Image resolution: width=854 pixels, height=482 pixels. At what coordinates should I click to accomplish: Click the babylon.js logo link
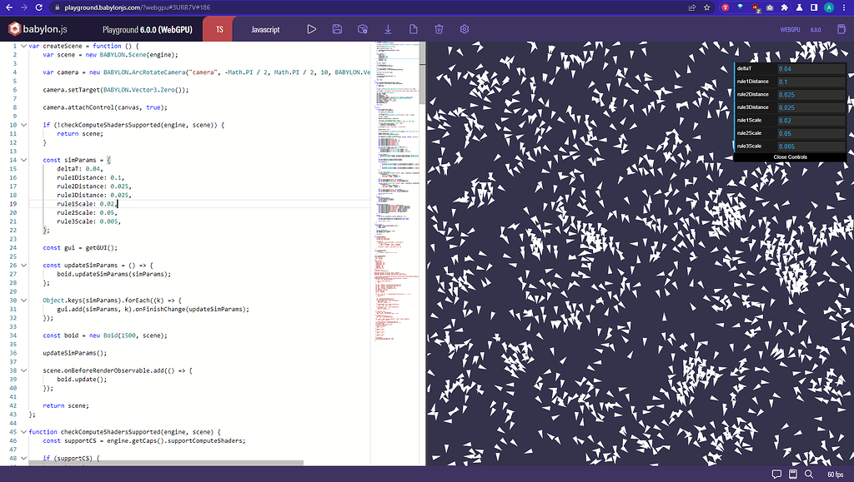coord(39,28)
